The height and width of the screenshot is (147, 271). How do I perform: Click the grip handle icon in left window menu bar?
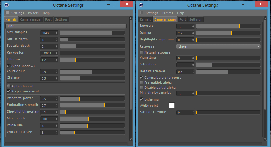click(x=7, y=13)
